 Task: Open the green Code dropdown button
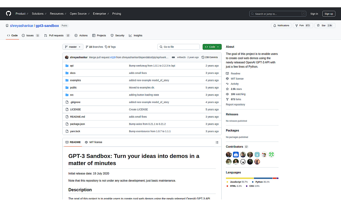coord(212,47)
